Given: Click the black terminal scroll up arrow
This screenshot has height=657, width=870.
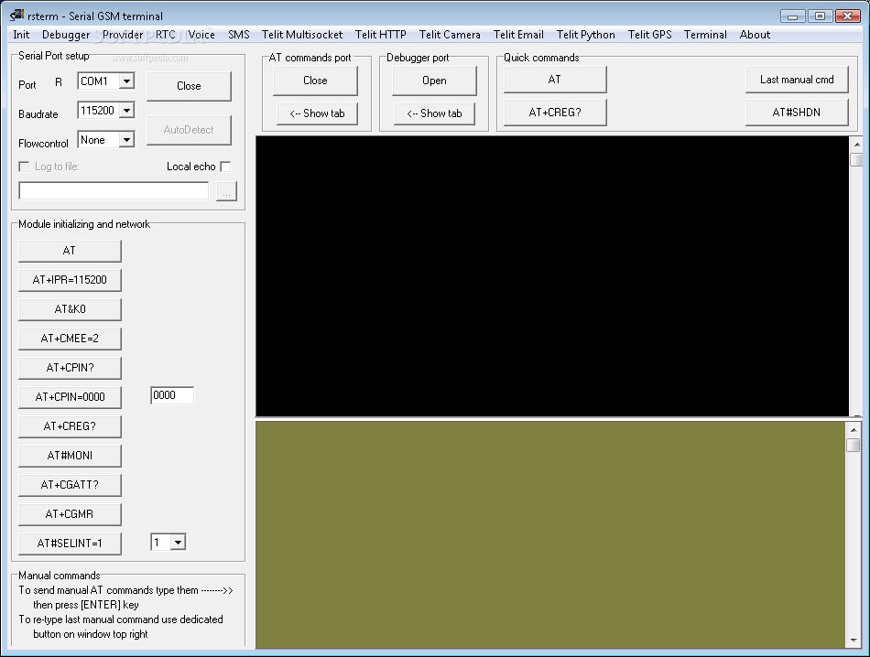Looking at the screenshot, I should 856,145.
